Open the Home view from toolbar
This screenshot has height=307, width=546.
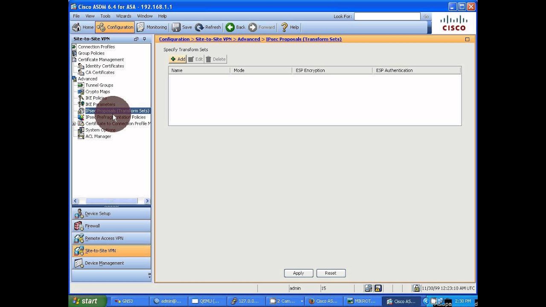[83, 27]
